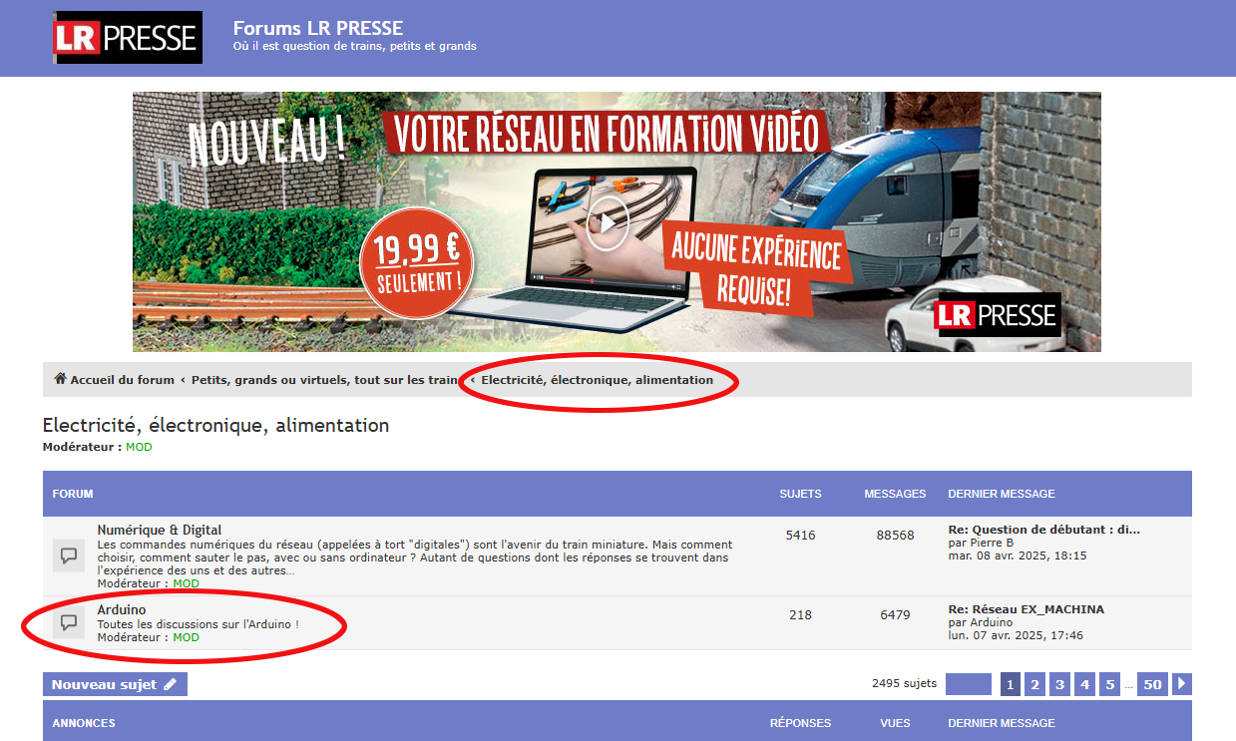
Task: Open last message 'Re: Question de débutant'
Action: tap(1042, 530)
